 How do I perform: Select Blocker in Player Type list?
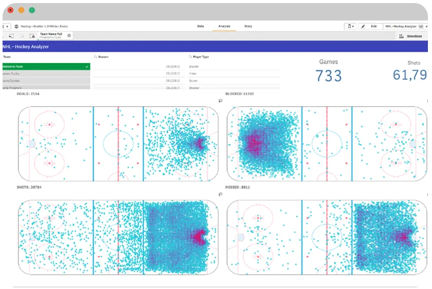(234, 67)
